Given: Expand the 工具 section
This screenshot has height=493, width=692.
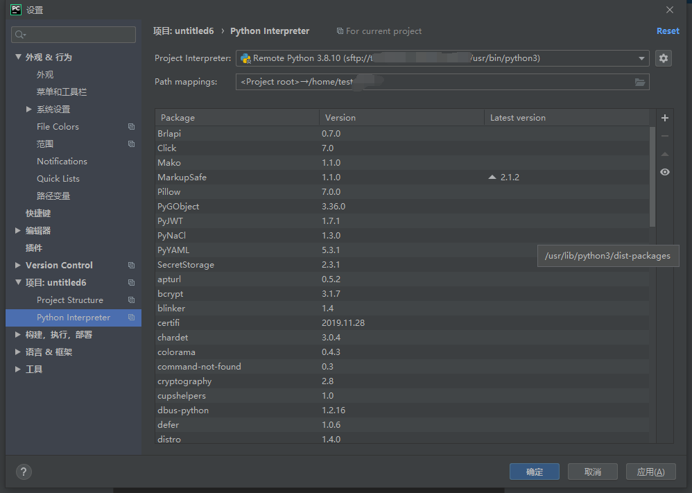Looking at the screenshot, I should pos(17,369).
